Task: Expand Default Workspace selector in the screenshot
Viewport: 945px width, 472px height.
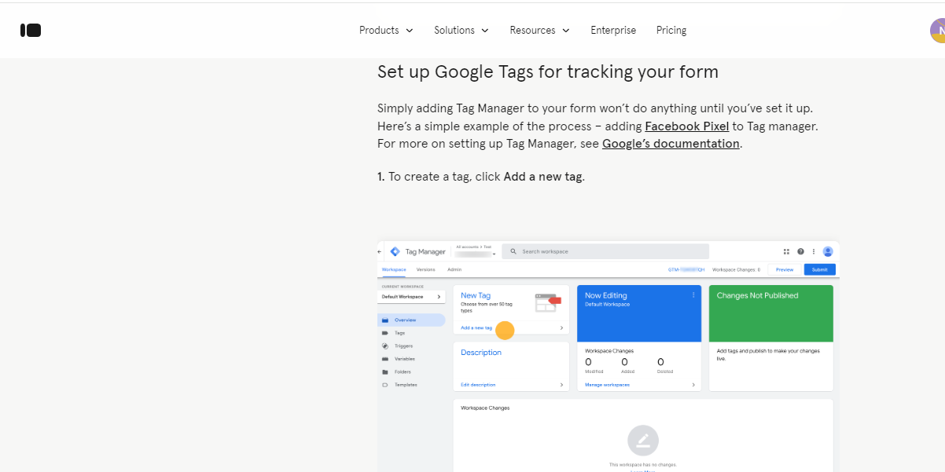Action: pos(412,297)
